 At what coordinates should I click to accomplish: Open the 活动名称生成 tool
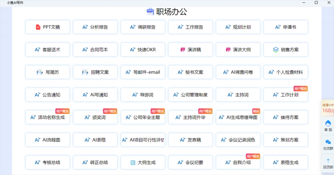(x=48, y=117)
